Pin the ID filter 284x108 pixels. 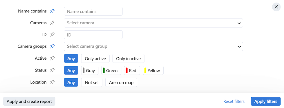[52, 34]
